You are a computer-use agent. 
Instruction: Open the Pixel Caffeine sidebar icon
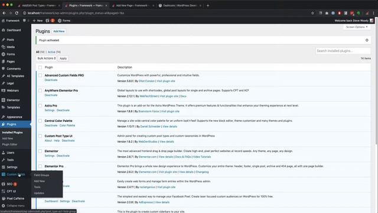tap(4, 199)
